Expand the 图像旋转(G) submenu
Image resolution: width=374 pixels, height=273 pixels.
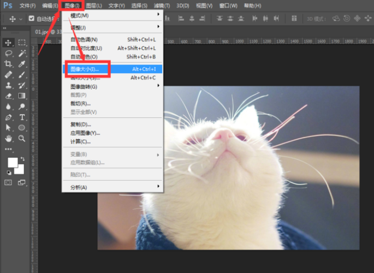click(x=112, y=87)
